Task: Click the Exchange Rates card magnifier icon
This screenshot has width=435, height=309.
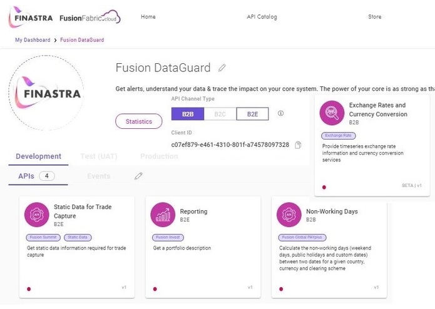Action: click(332, 113)
